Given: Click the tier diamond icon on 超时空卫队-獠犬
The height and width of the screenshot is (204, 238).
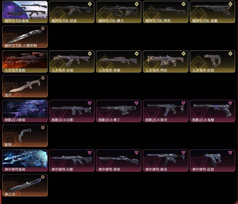Looking at the screenshot, I should [137, 4].
